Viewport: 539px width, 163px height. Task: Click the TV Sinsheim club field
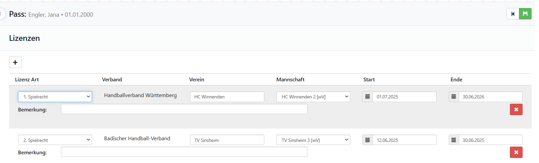click(x=227, y=140)
